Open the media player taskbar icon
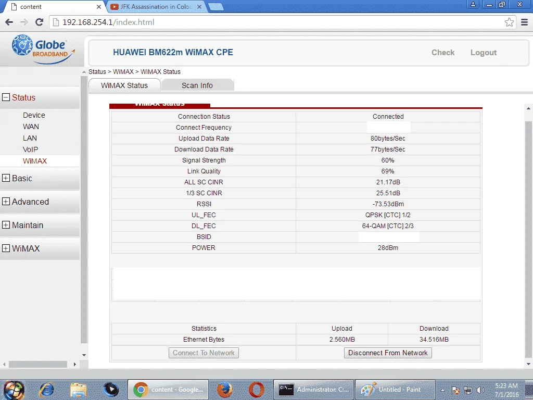The width and height of the screenshot is (533, 400). pyautogui.click(x=111, y=390)
